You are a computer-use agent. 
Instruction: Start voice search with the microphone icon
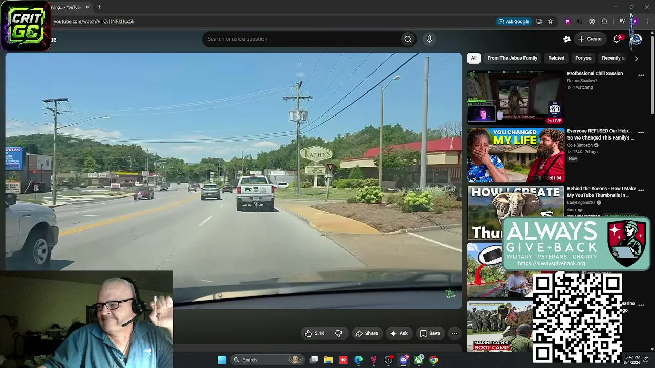click(429, 39)
